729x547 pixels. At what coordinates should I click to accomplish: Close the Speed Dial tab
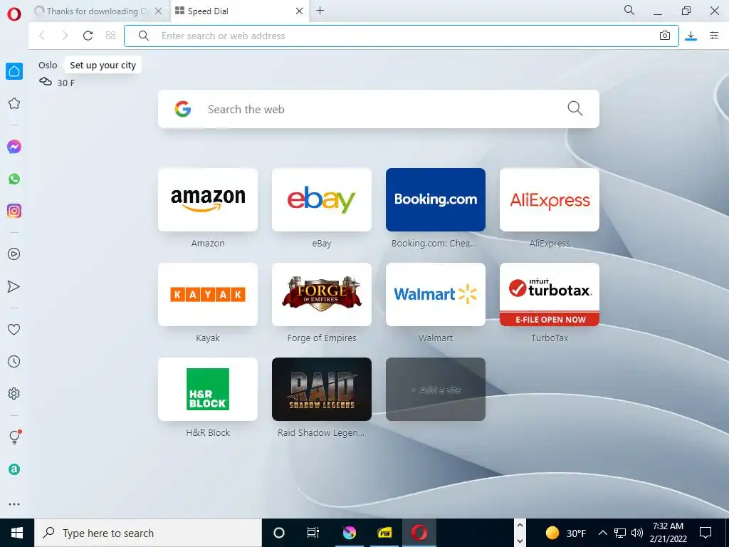pyautogui.click(x=300, y=11)
